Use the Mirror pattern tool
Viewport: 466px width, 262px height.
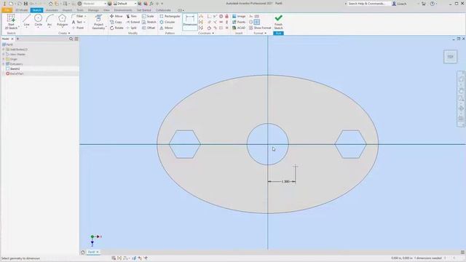(166, 28)
